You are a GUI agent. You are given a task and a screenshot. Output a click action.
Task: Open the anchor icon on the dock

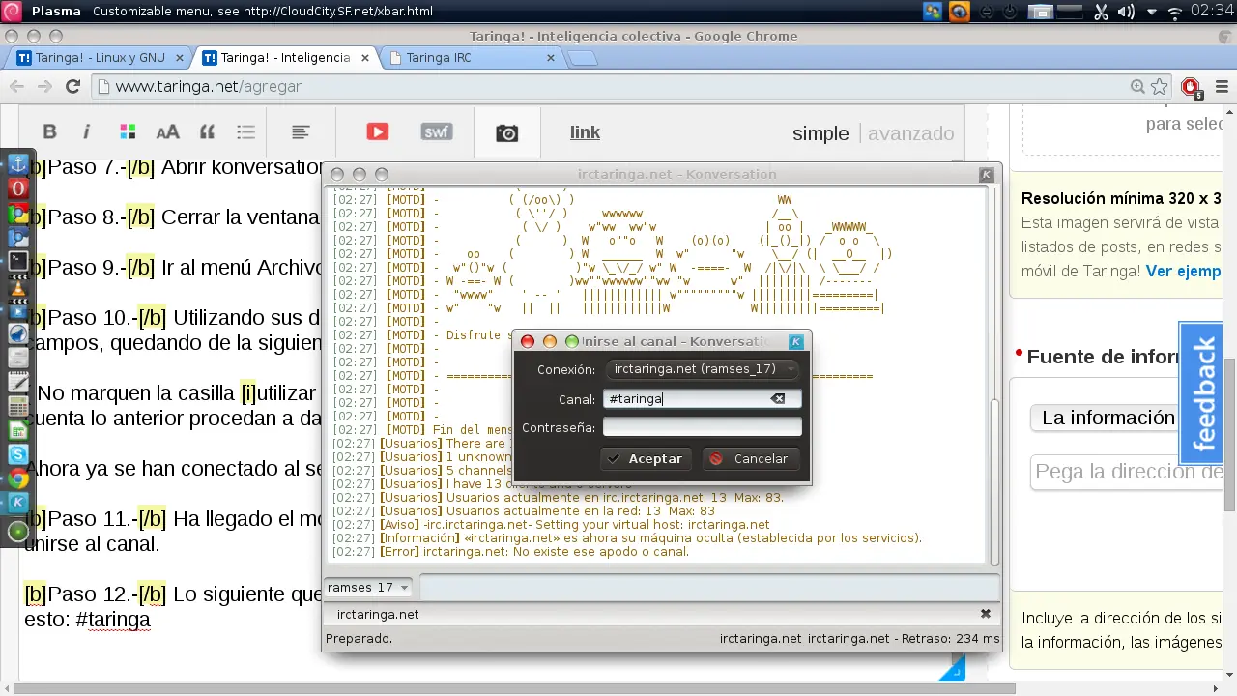pyautogui.click(x=17, y=164)
